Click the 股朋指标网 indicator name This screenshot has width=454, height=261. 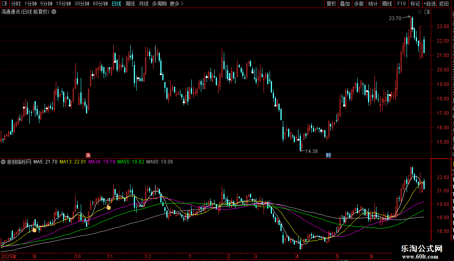click(19, 162)
